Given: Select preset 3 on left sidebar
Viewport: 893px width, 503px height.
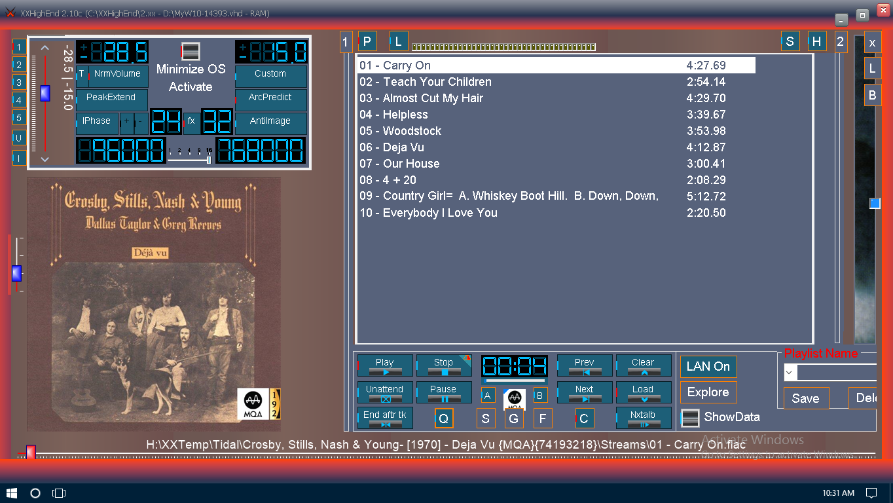Looking at the screenshot, I should pos(20,83).
